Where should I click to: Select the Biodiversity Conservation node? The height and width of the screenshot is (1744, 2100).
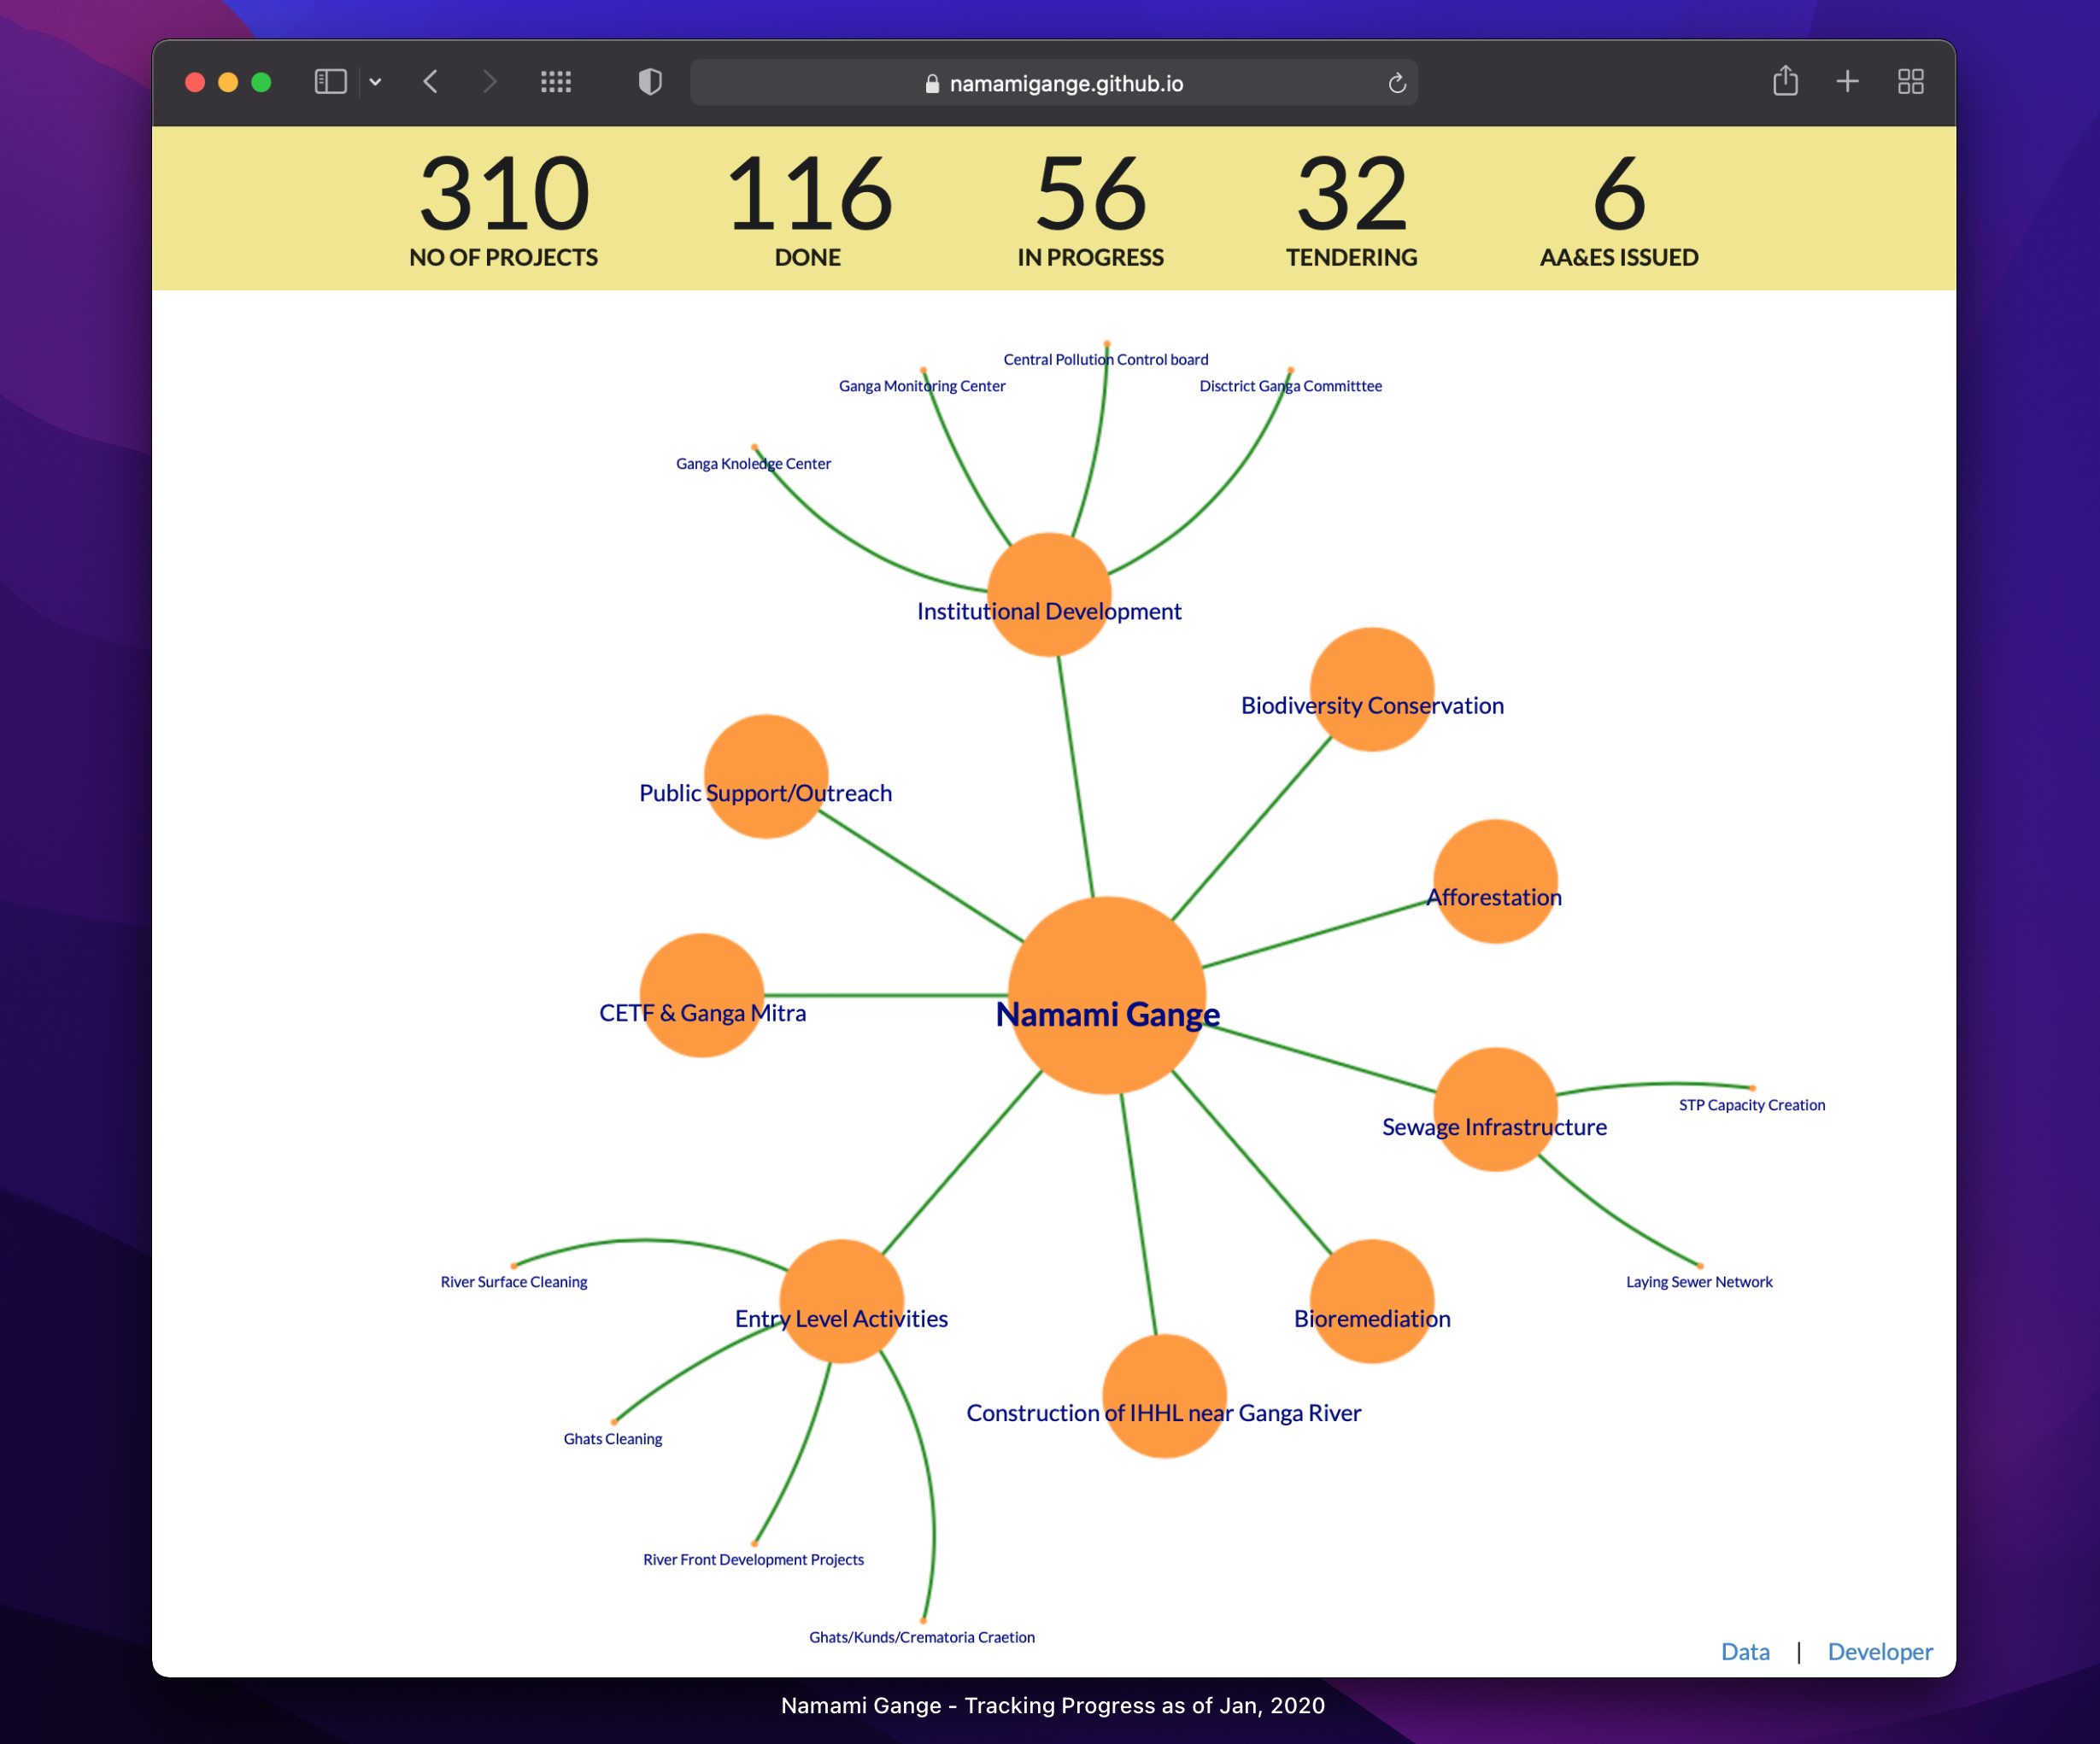tap(1372, 689)
